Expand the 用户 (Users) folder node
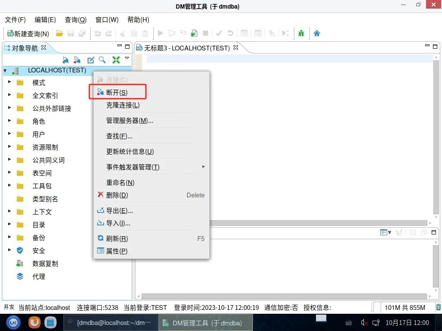 click(x=9, y=134)
